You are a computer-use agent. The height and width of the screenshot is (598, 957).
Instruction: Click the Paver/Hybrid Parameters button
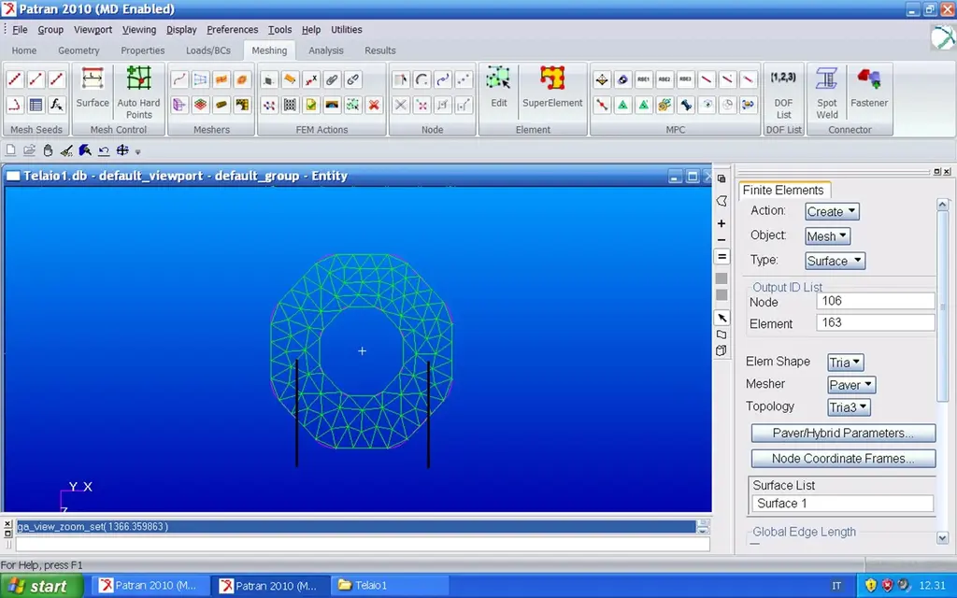pos(843,434)
